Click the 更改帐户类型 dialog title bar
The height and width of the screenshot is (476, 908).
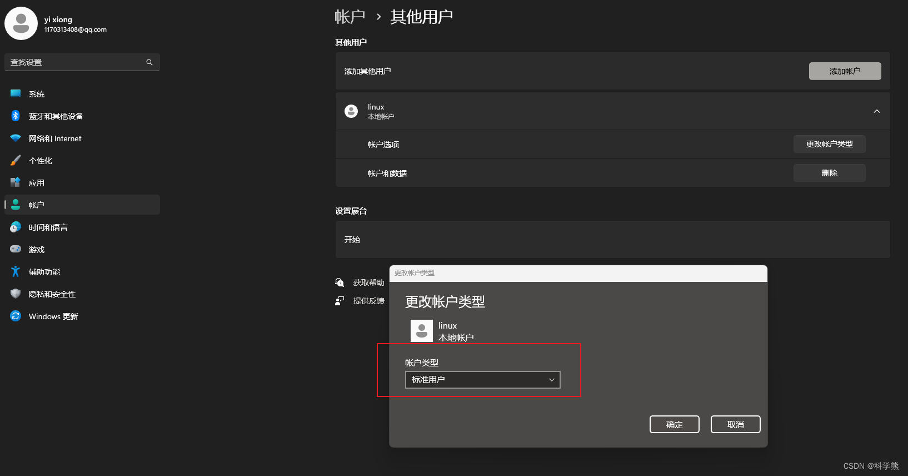(578, 273)
